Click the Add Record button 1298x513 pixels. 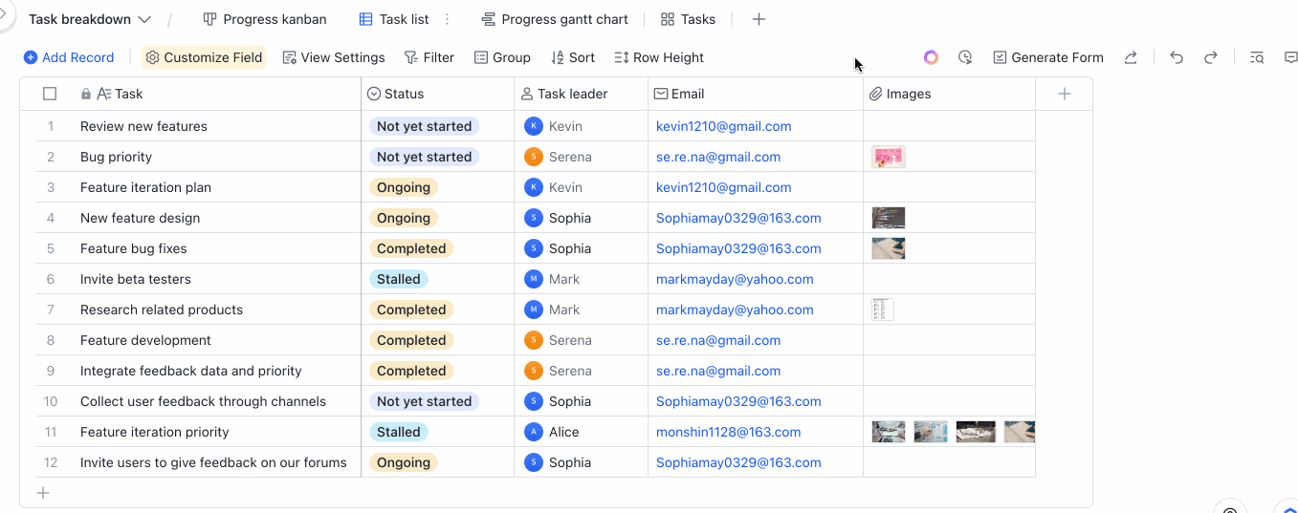(x=69, y=57)
